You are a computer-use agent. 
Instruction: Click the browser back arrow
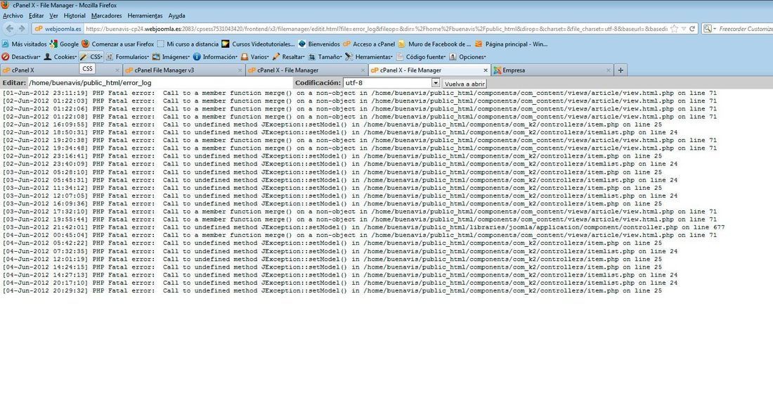(x=10, y=29)
